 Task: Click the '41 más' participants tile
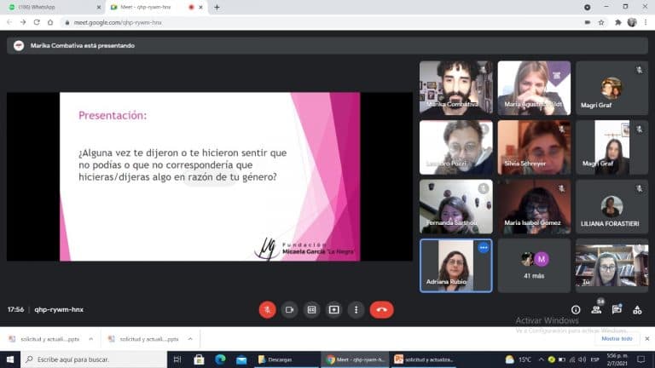534,266
